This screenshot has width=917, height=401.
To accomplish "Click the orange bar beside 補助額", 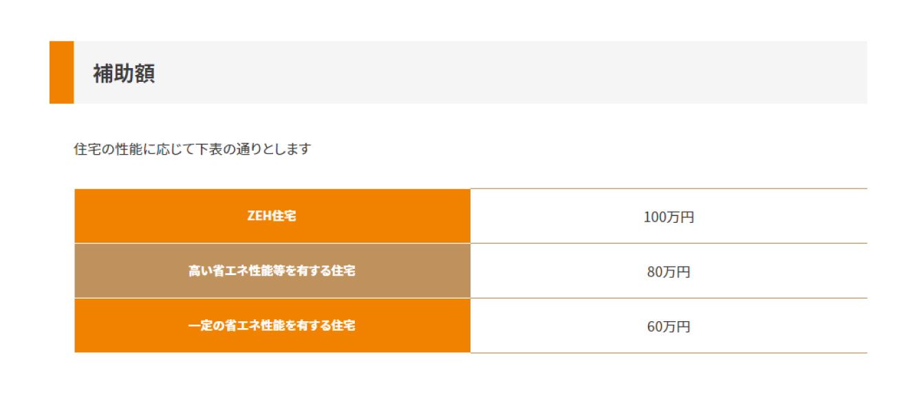I will tap(61, 72).
